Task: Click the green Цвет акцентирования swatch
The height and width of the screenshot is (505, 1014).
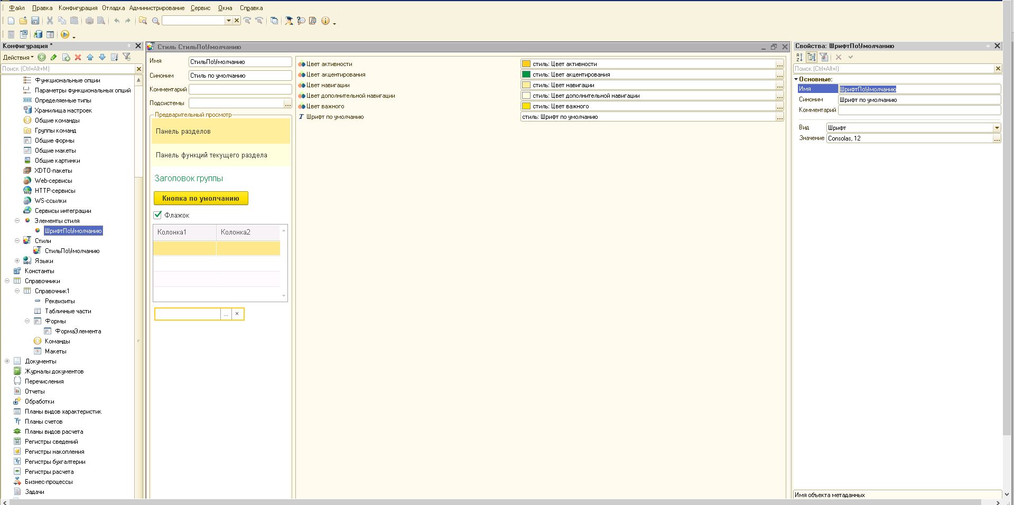Action: (x=526, y=74)
